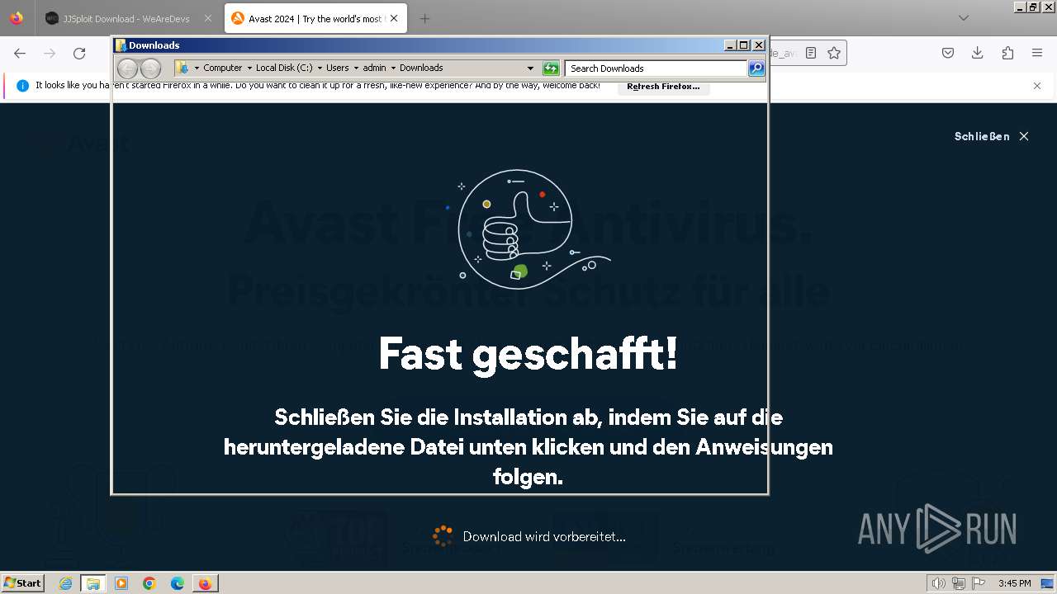The height and width of the screenshot is (594, 1057).
Task: Dismiss the refresh Firefox notification bar
Action: pos(1037,86)
